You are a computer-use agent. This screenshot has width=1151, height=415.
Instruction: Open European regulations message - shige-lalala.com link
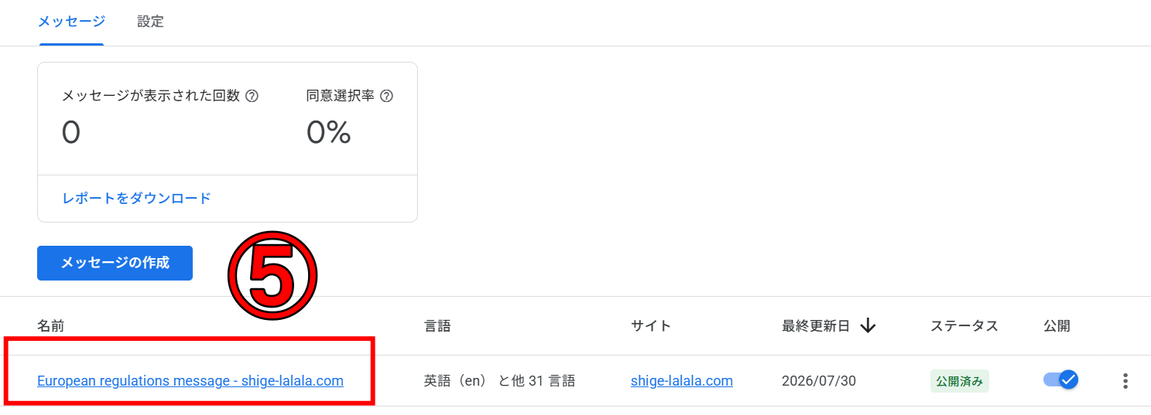[x=190, y=381]
